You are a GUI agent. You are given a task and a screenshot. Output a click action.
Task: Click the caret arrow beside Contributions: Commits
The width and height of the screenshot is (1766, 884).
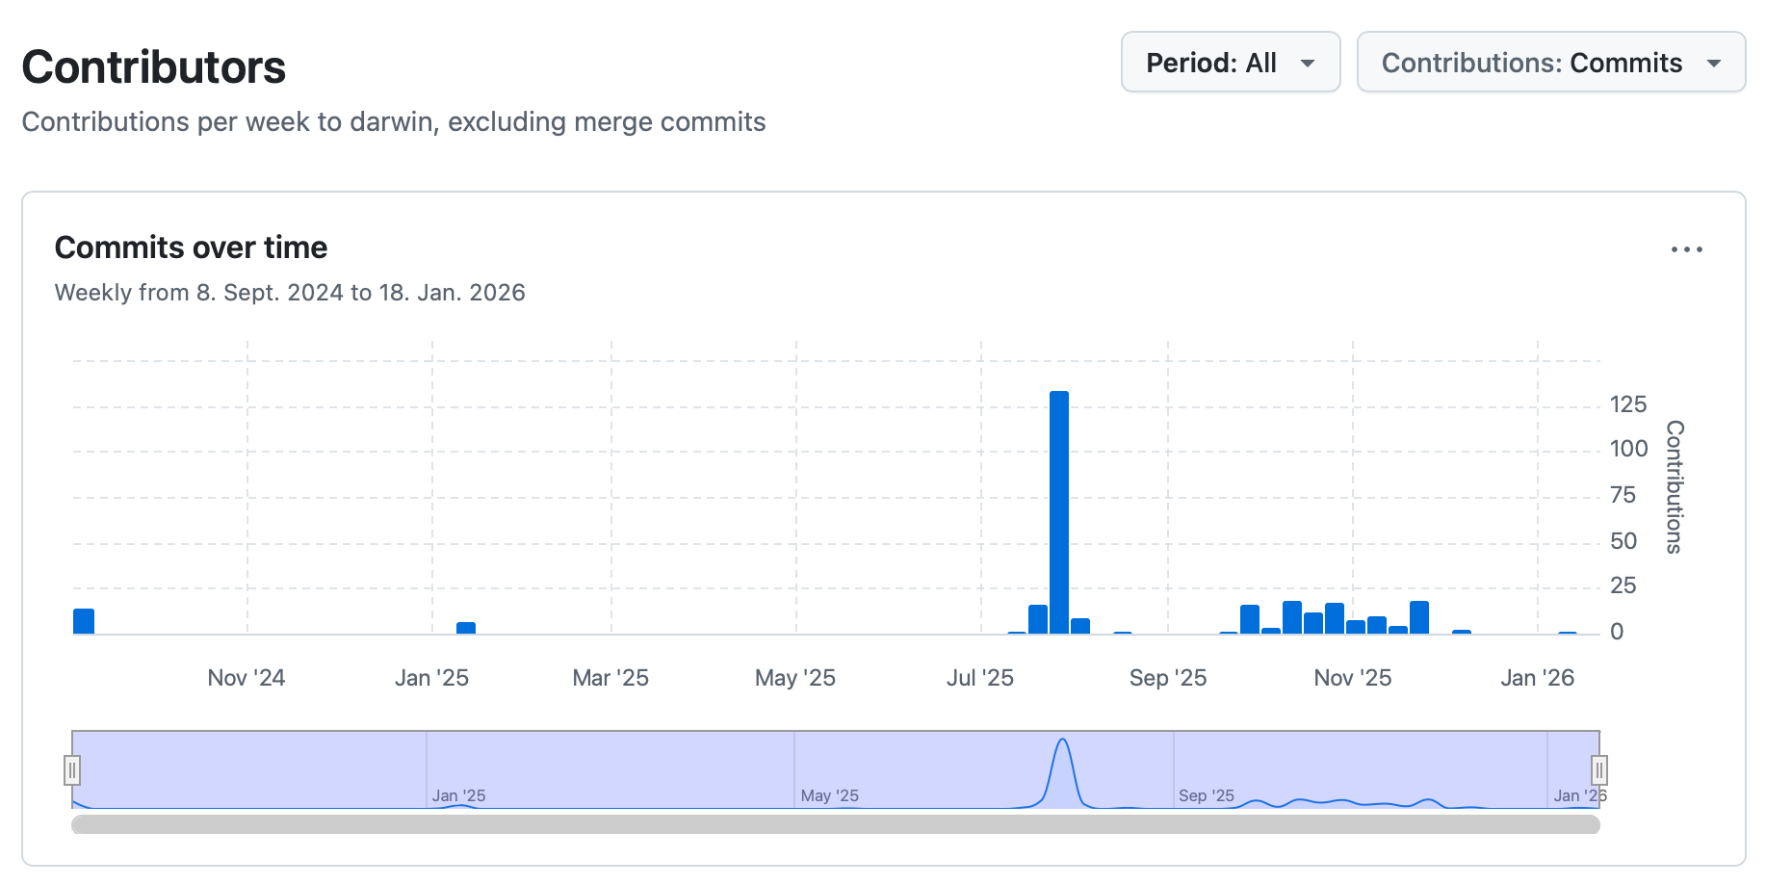click(1713, 64)
